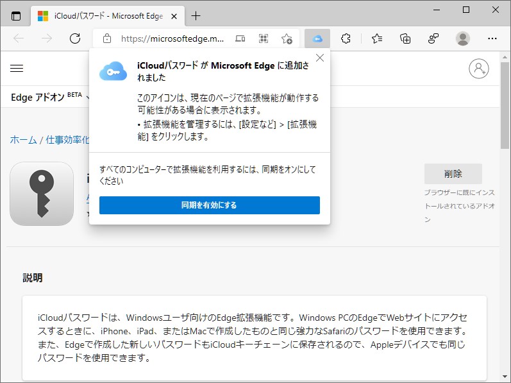The height and width of the screenshot is (383, 511).
Task: Click the vertical scrollbar thumb
Action: [505, 105]
